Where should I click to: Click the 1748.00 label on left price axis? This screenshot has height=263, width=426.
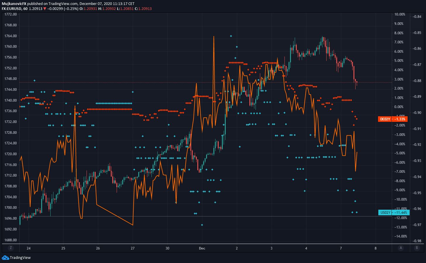pos(11,79)
